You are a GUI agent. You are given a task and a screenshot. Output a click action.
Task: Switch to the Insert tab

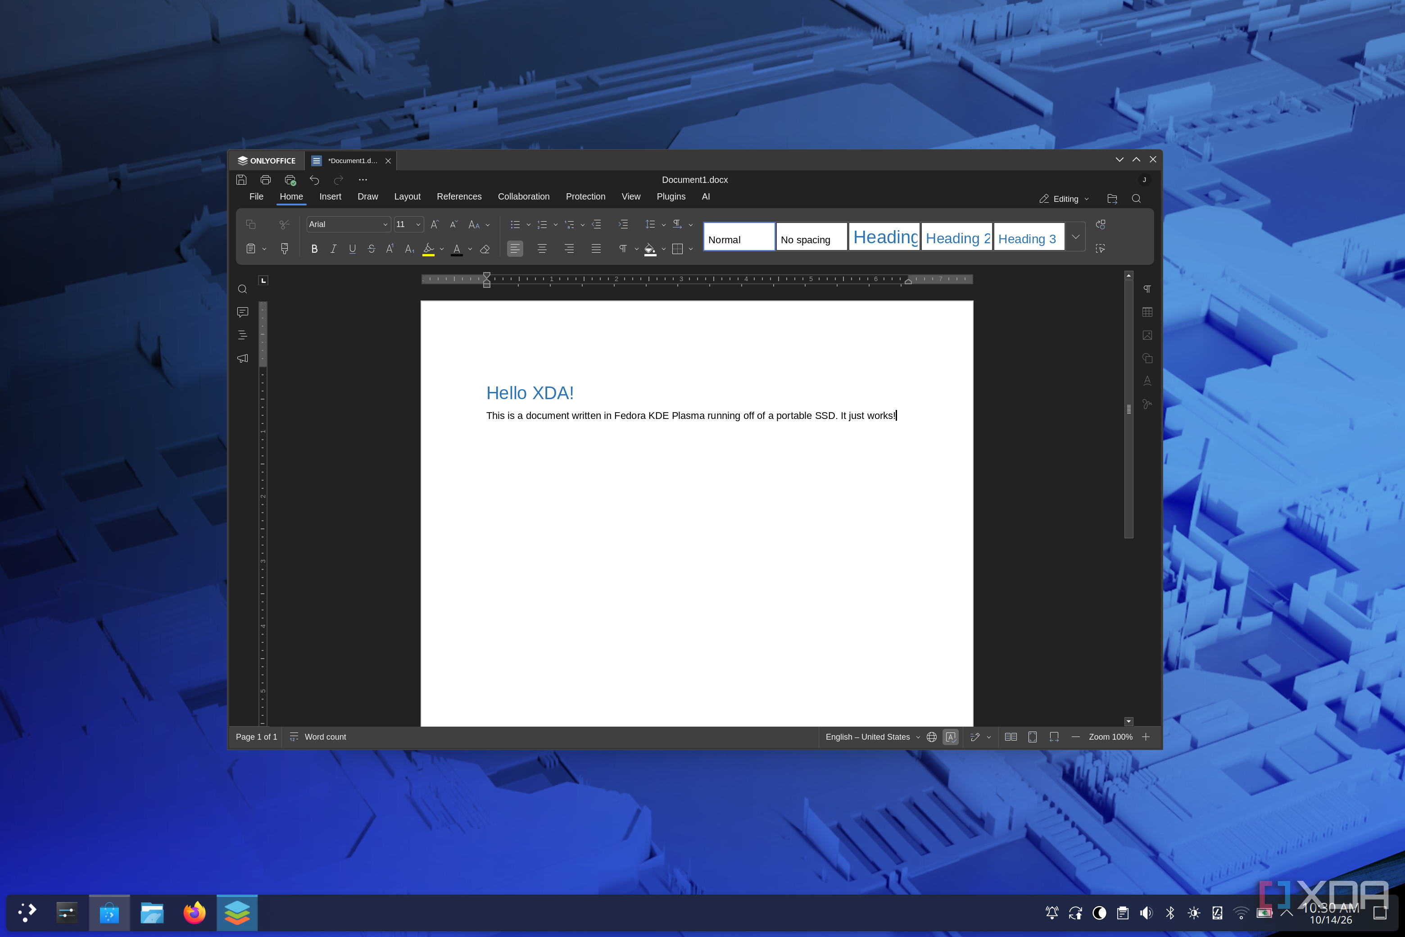[331, 196]
